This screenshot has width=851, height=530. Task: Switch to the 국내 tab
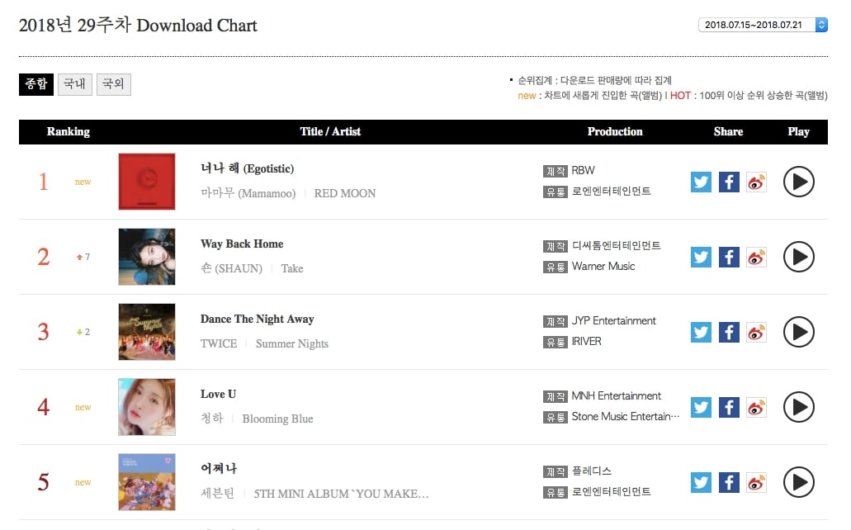[75, 84]
